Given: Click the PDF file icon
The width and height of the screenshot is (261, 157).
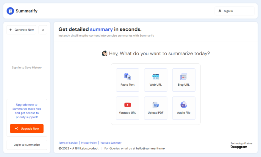Looking at the screenshot, I should coord(156,105).
